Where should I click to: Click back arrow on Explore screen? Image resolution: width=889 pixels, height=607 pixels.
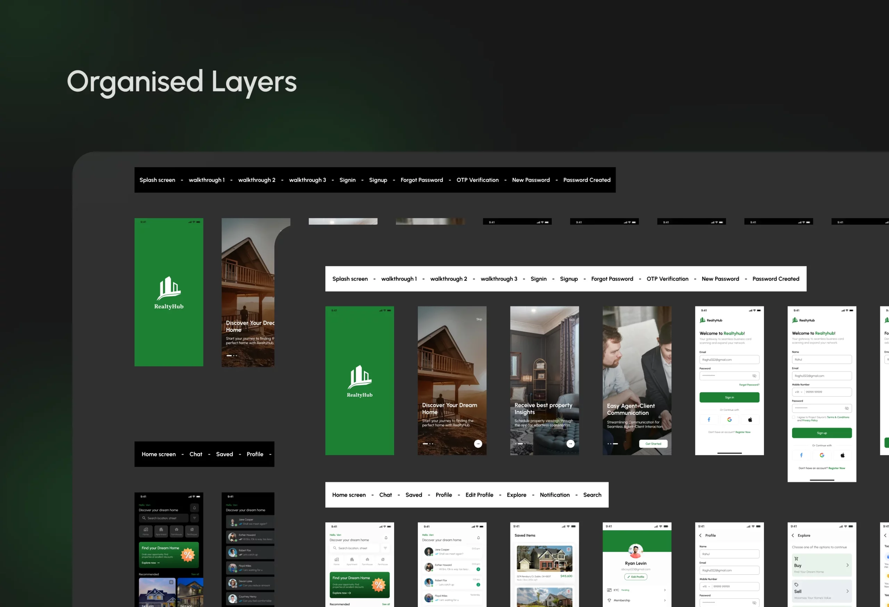(793, 535)
